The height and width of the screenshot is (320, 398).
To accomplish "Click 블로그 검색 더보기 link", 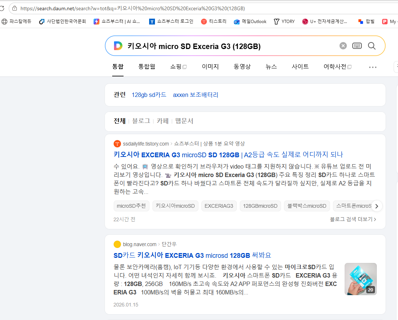I will (x=353, y=219).
